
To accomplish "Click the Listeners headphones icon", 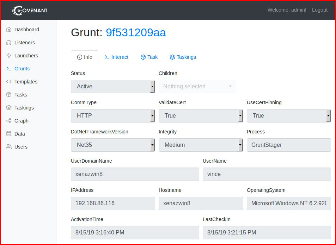I will coord(9,43).
